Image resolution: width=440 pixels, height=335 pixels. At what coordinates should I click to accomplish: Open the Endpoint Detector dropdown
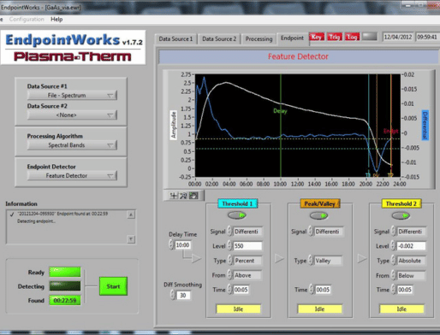tap(72, 176)
